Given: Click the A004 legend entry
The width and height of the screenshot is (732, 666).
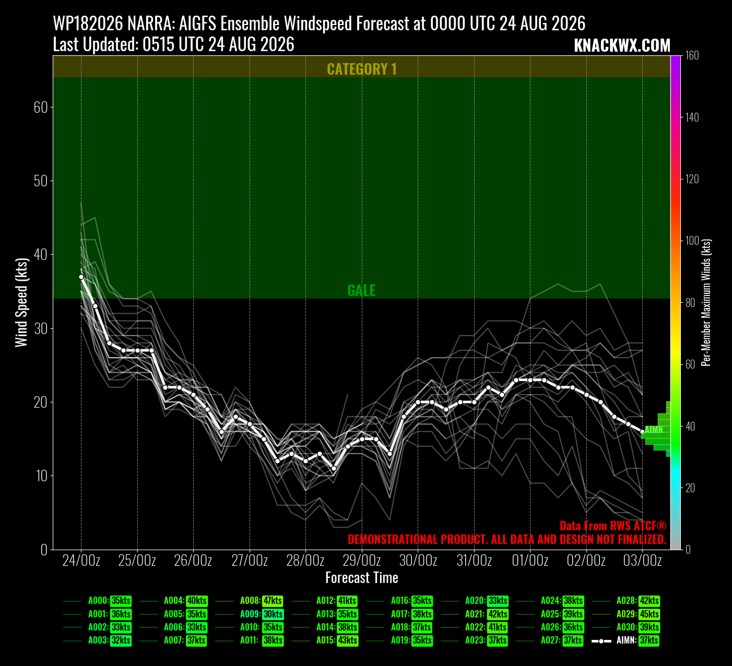Looking at the screenshot, I should pos(173,601).
